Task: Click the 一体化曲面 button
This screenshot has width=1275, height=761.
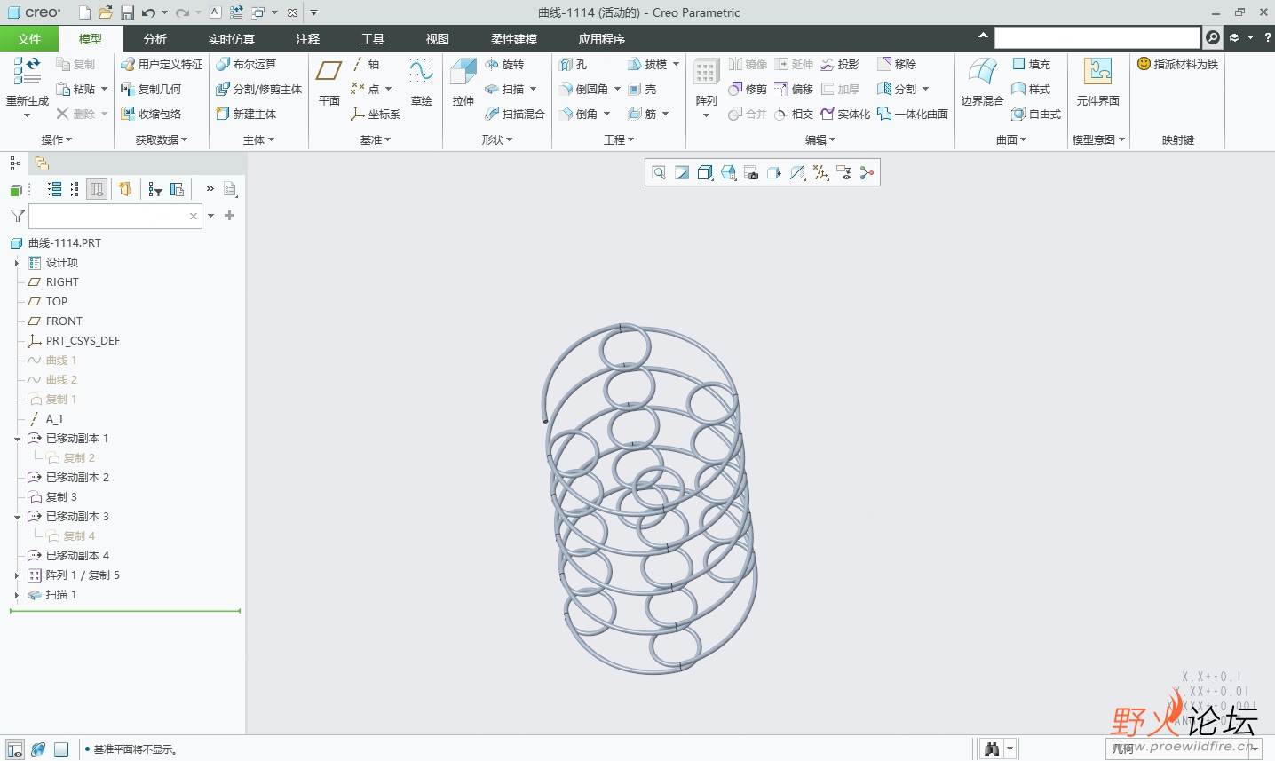Action: [913, 114]
